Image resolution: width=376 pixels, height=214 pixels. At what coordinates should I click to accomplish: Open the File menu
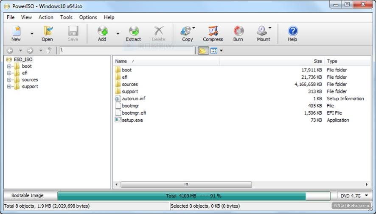tap(11, 17)
